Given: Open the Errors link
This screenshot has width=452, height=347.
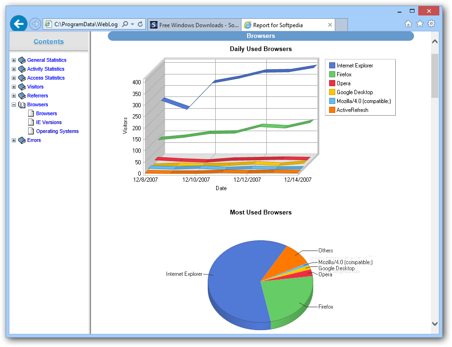Looking at the screenshot, I should [x=34, y=140].
